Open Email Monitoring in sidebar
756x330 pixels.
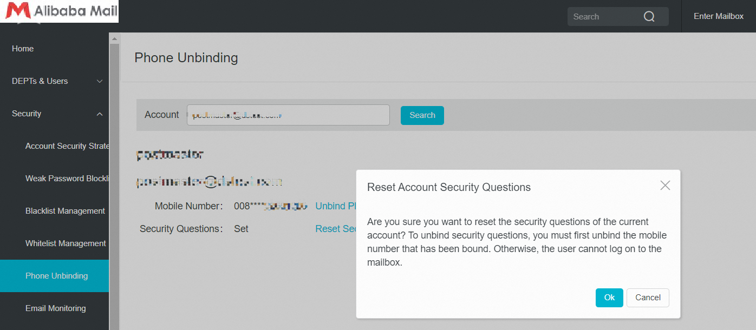click(x=54, y=308)
